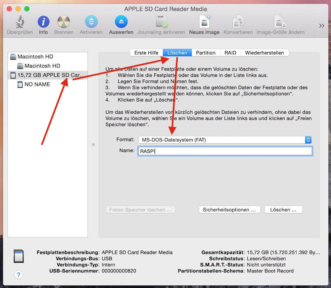This screenshot has width=331, height=288.
Task: Click the USB-Seriennummer value 000000000820
Action: click(x=119, y=271)
